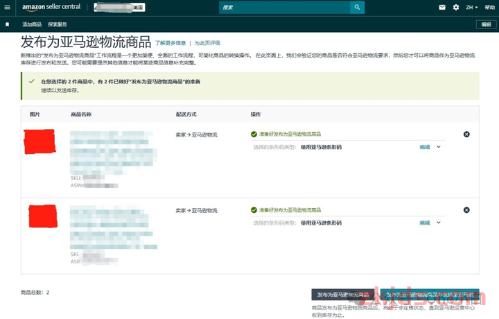Image resolution: width=499 pixels, height=319 pixels.
Task: Click second row 卖家→亚马逊物流 text
Action: click(196, 210)
